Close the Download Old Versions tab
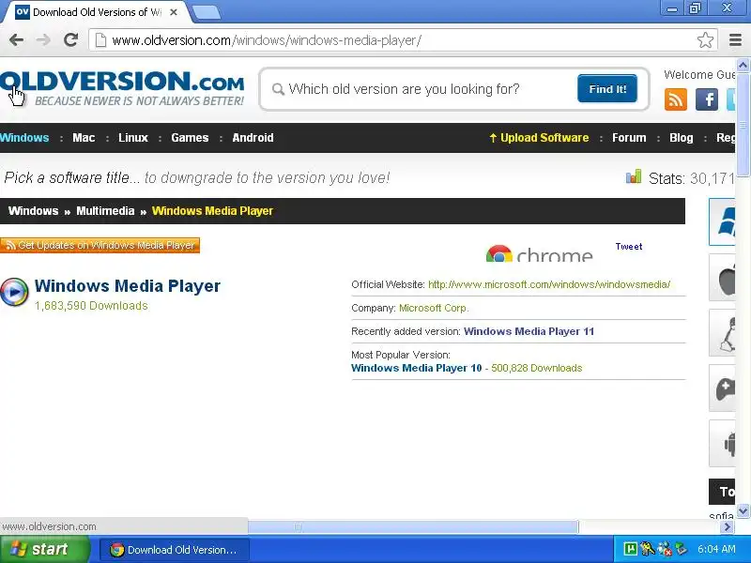 [174, 12]
